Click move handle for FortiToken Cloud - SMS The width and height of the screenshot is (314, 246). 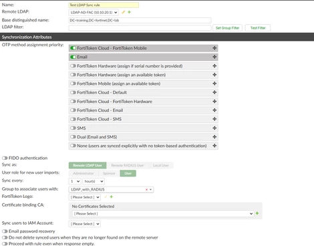point(214,119)
